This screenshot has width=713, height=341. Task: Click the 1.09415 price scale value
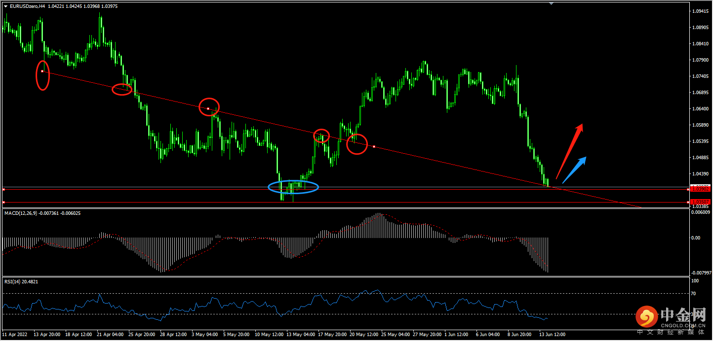click(701, 11)
